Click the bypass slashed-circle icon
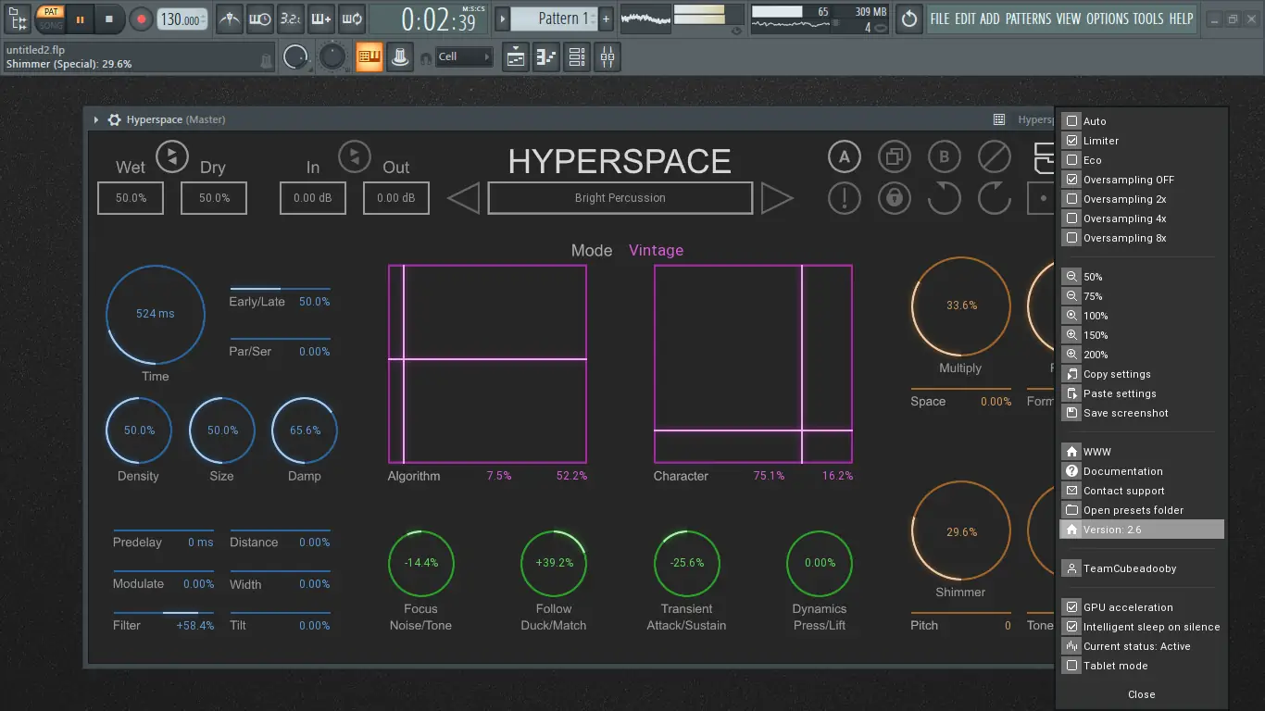Screen dimensions: 1265x711 [994, 156]
